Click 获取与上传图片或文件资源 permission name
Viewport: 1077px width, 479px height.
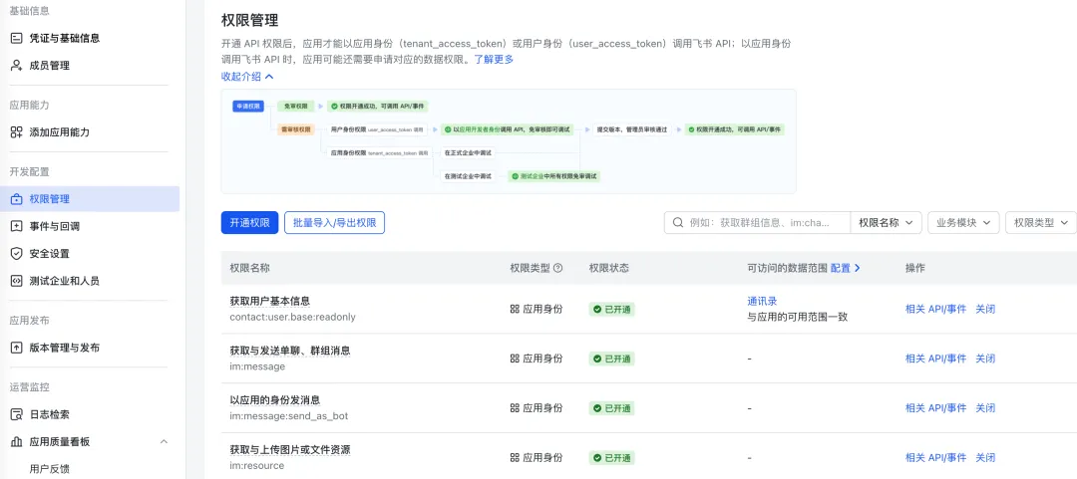point(290,449)
